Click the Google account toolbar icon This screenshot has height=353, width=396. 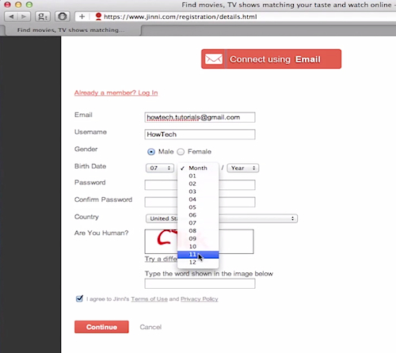pyautogui.click(x=43, y=17)
